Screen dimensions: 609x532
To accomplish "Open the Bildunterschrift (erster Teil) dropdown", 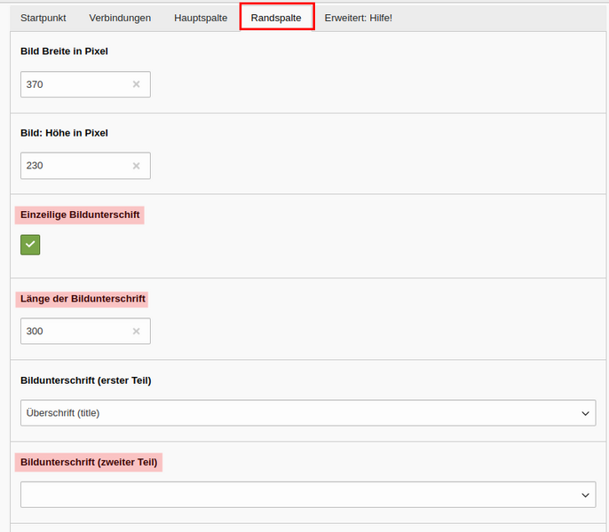I will [308, 413].
